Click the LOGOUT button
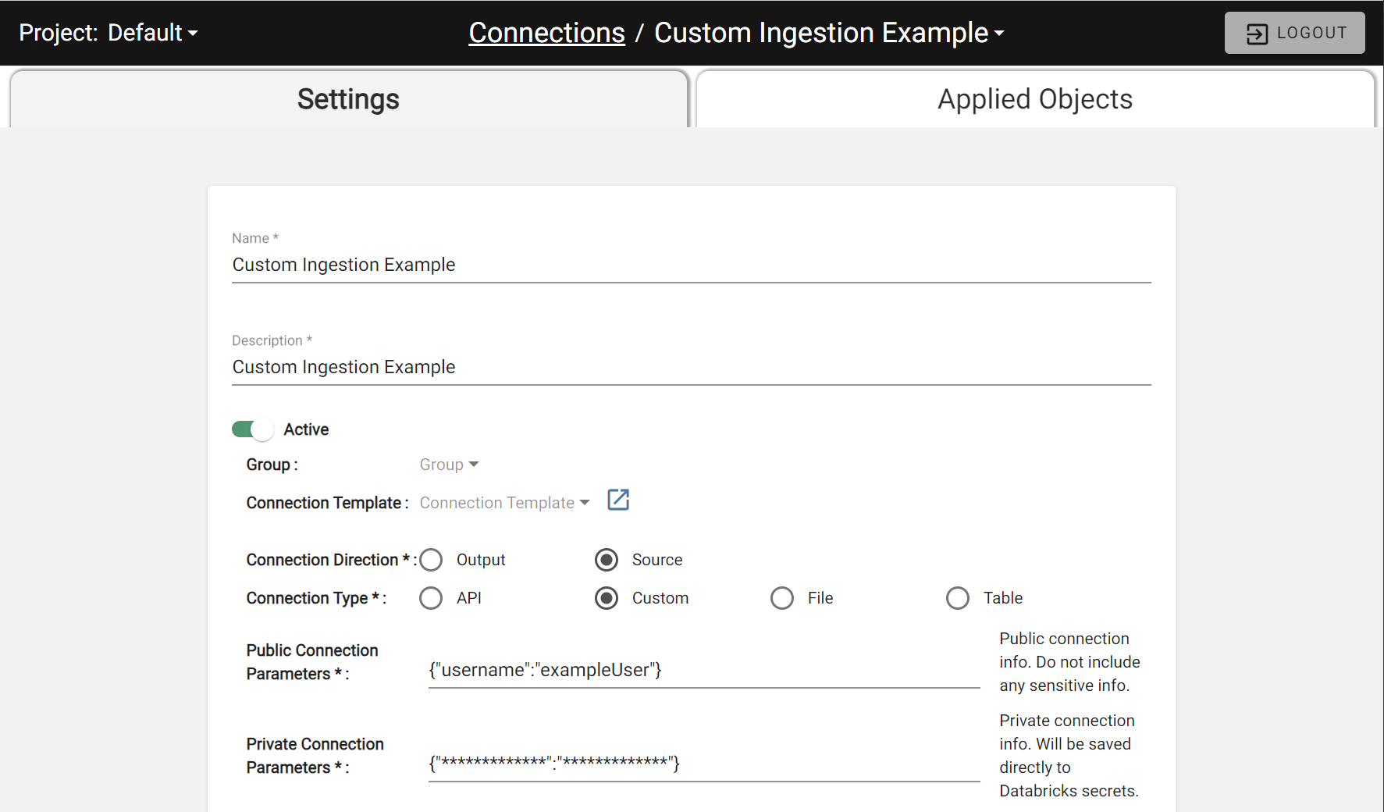1384x812 pixels. 1294,33
